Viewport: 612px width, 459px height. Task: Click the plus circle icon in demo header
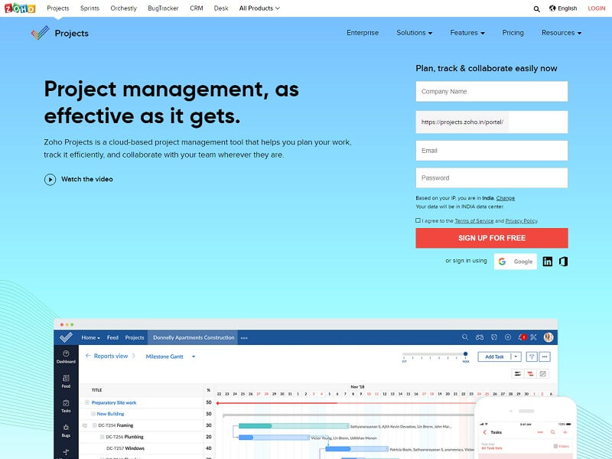508,337
